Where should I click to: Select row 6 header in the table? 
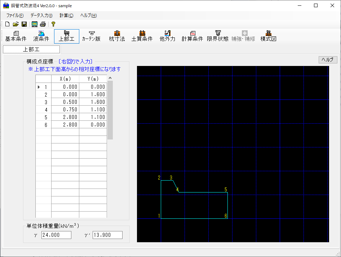[x=44, y=125]
